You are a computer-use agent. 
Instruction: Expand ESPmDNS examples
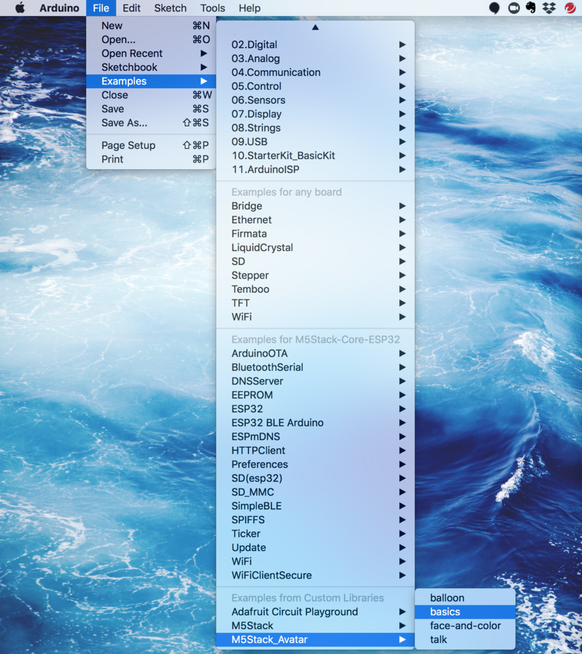(316, 437)
